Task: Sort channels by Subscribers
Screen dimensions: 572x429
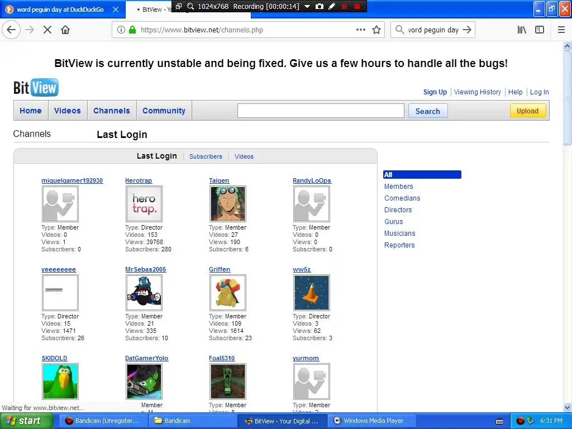Action: pyautogui.click(x=206, y=156)
